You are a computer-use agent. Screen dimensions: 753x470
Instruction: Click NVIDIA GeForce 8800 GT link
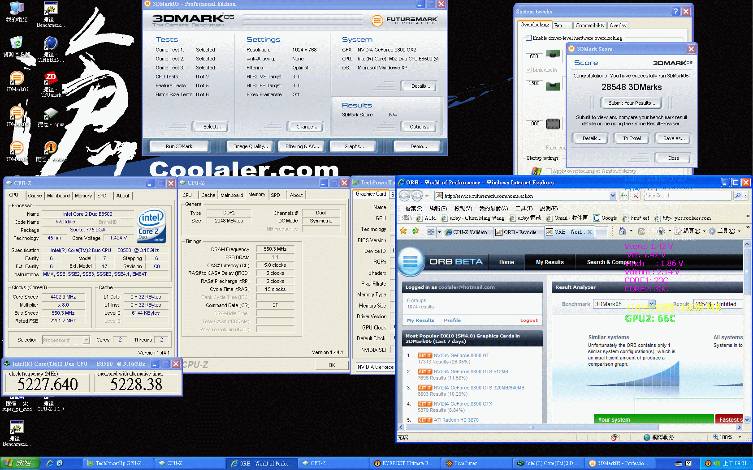click(x=461, y=355)
